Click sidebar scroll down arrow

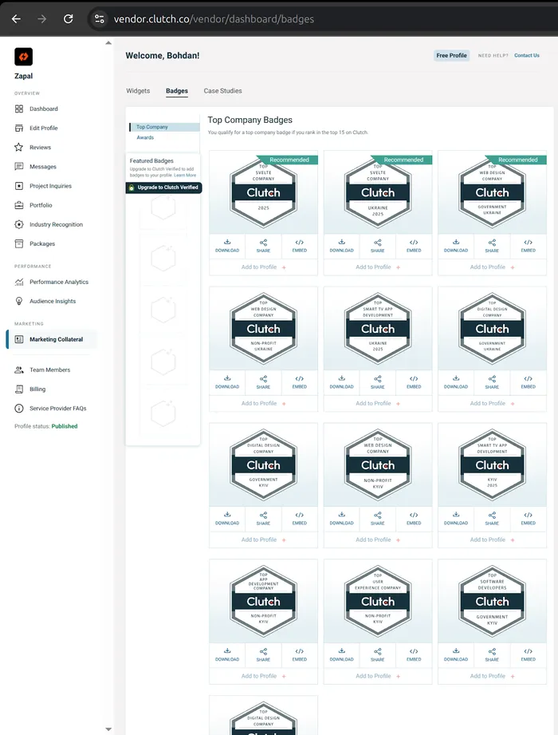click(108, 729)
